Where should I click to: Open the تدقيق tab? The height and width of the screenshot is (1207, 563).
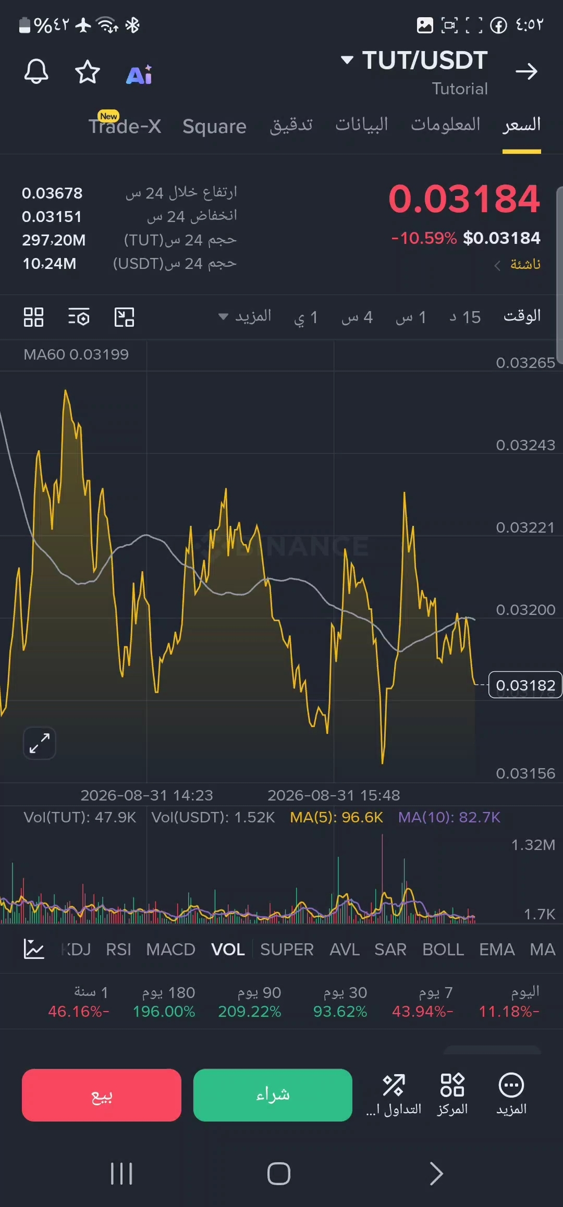291,125
